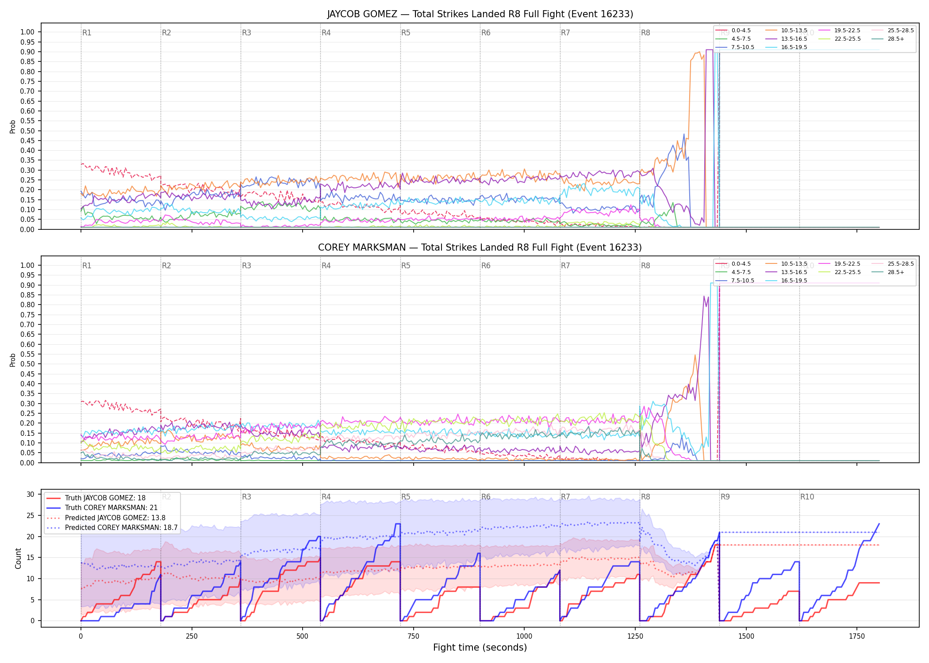
Task: Click the JAYCOB GOMEZ chart title
Action: pyautogui.click(x=480, y=14)
